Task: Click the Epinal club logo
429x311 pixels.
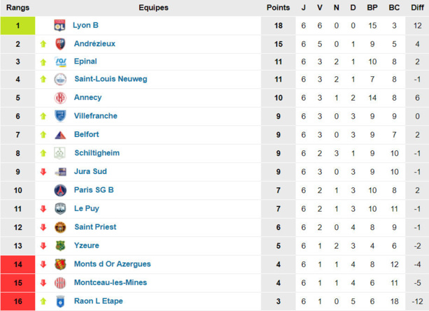Action: coord(60,62)
